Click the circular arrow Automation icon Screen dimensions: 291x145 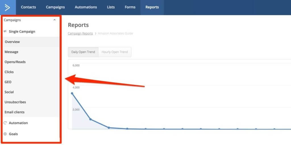click(x=5, y=123)
